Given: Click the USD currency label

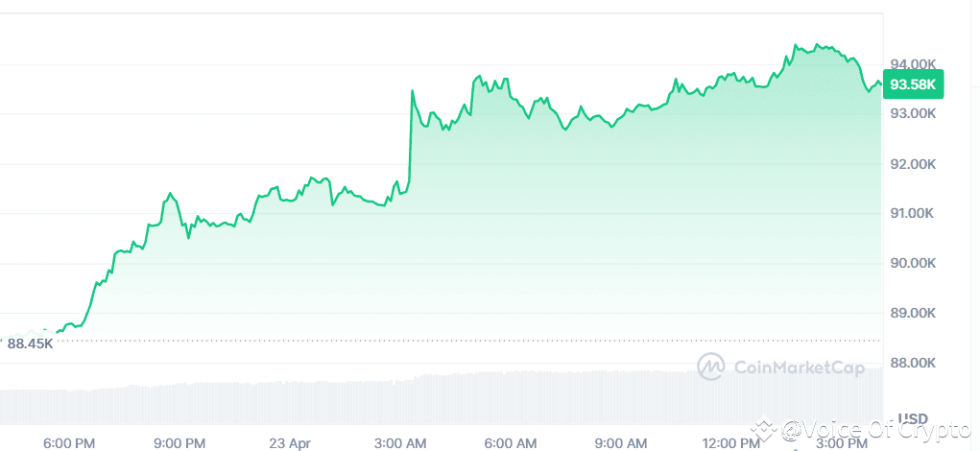Looking at the screenshot, I should [x=913, y=417].
